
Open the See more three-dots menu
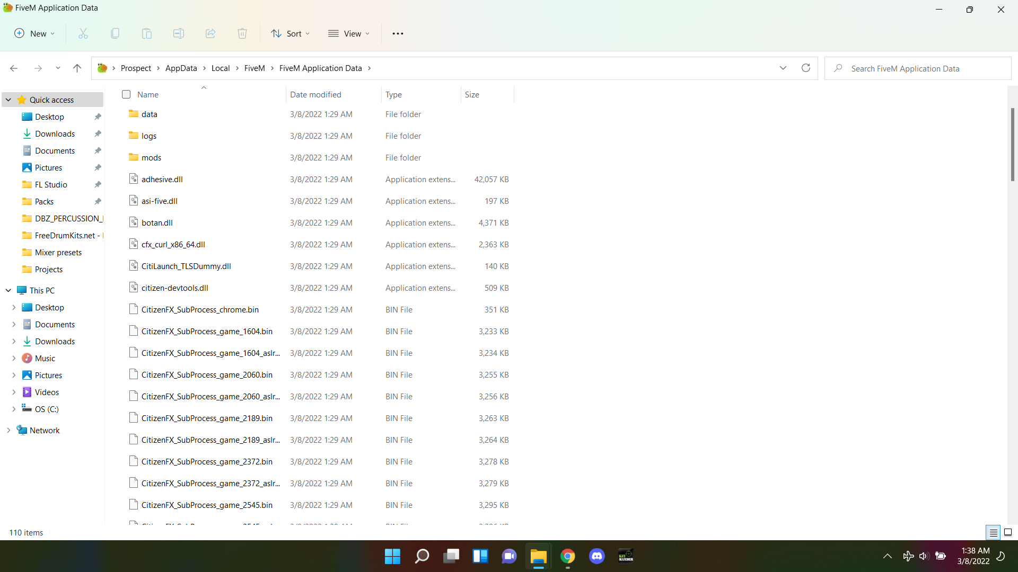pyautogui.click(x=398, y=33)
